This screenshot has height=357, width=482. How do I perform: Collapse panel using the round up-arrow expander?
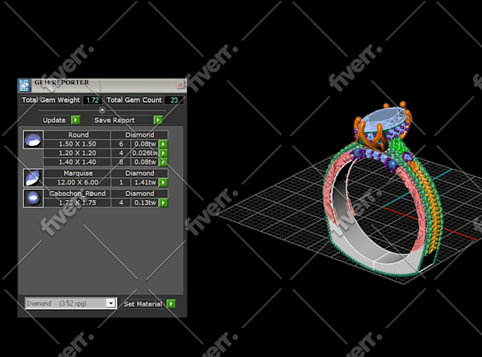click(102, 110)
